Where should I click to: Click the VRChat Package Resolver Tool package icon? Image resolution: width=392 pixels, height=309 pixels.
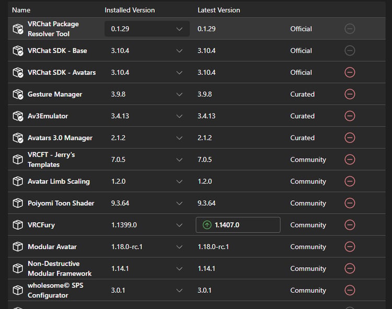(18, 29)
